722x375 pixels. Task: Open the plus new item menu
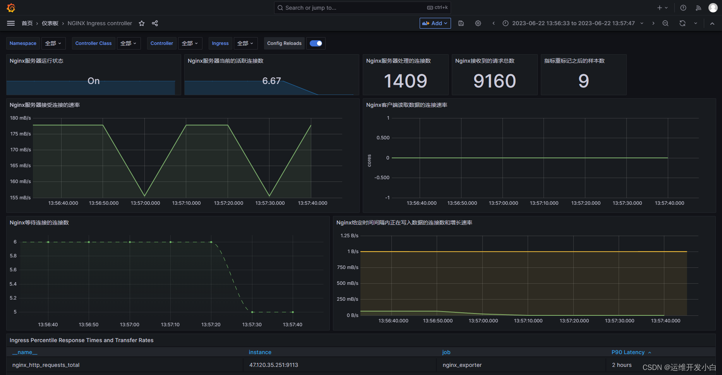[662, 8]
